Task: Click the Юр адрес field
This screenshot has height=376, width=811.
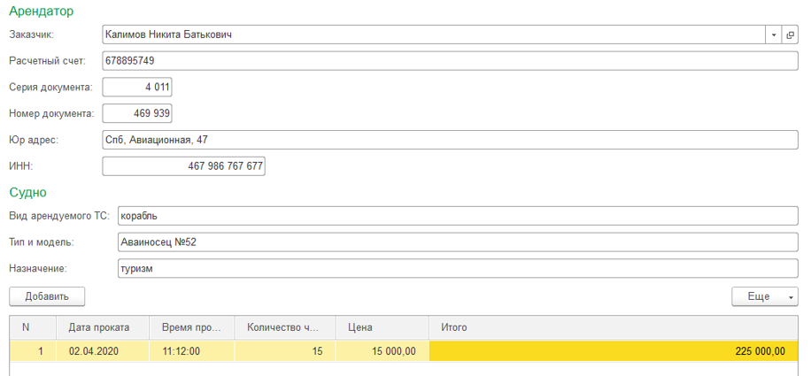Action: tap(450, 140)
